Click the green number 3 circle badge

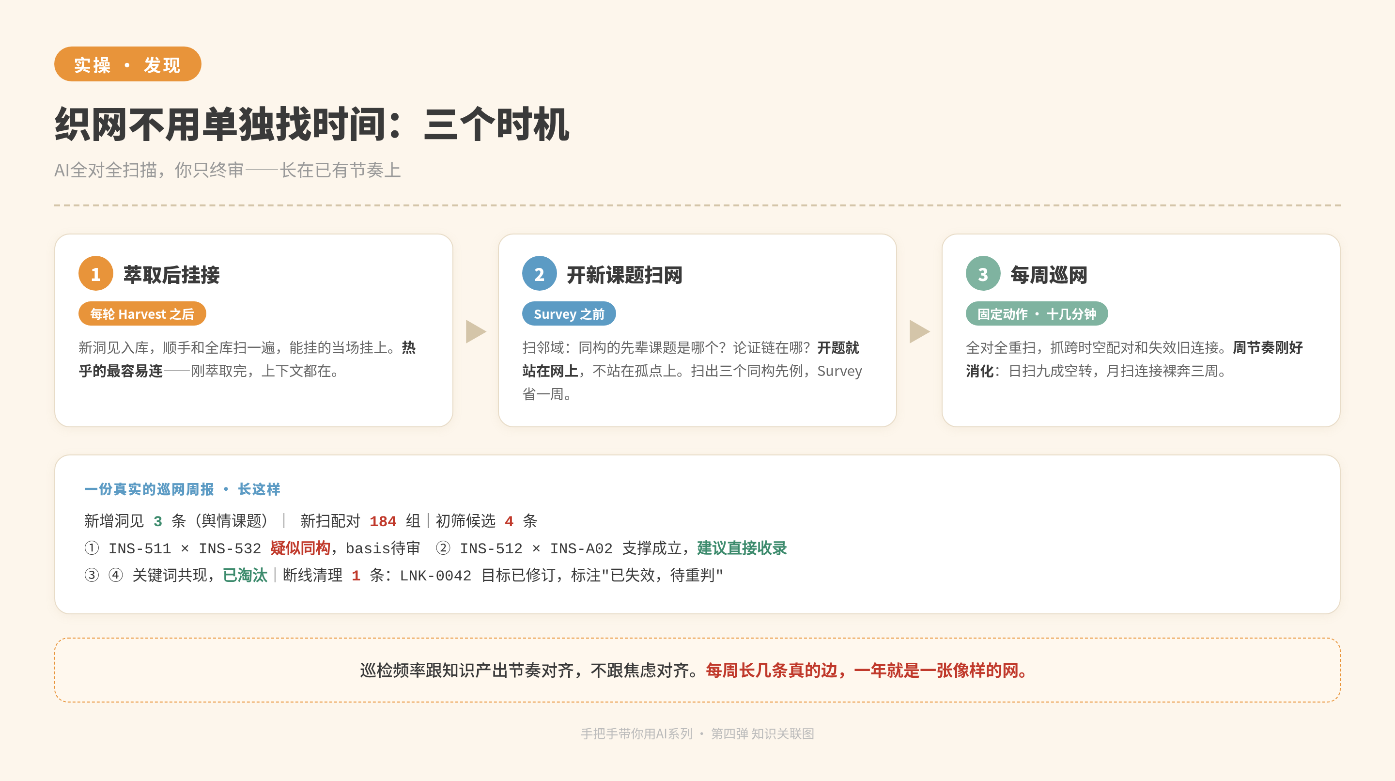(x=983, y=274)
